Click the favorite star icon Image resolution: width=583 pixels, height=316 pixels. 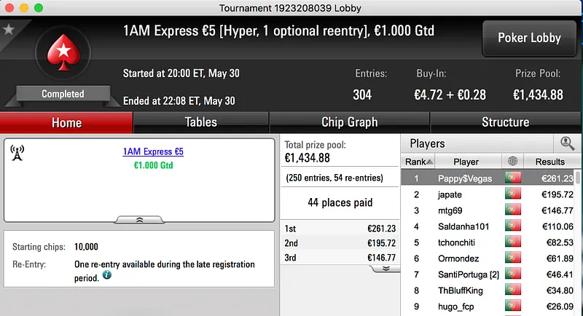tap(9, 30)
